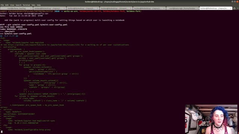Close the root /var/log tab
Viewport: 239px width, 134px height.
coord(31,8)
